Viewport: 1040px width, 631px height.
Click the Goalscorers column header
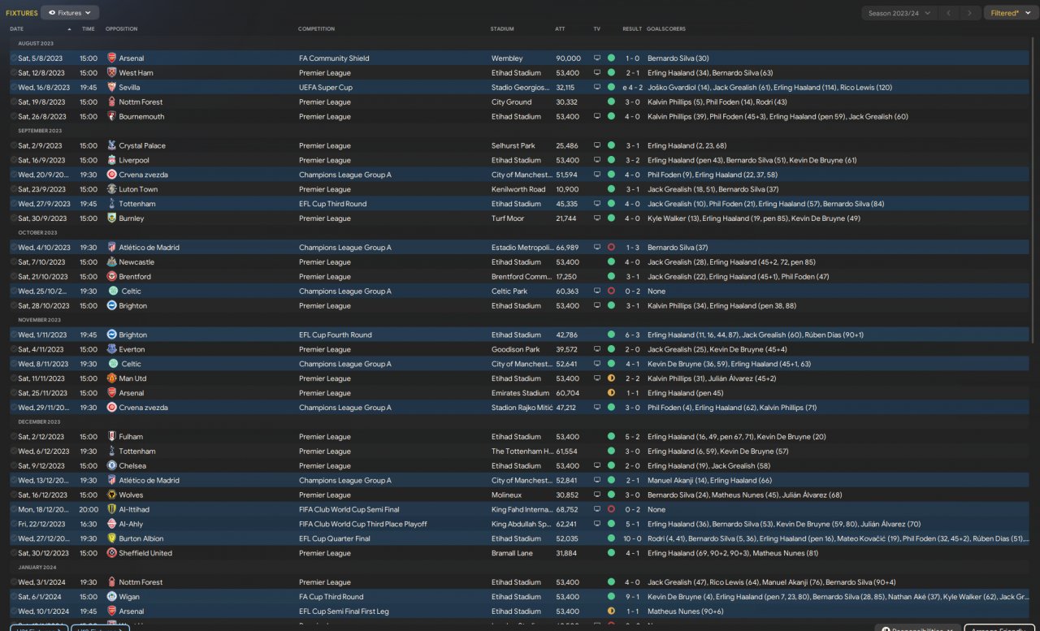coord(666,29)
